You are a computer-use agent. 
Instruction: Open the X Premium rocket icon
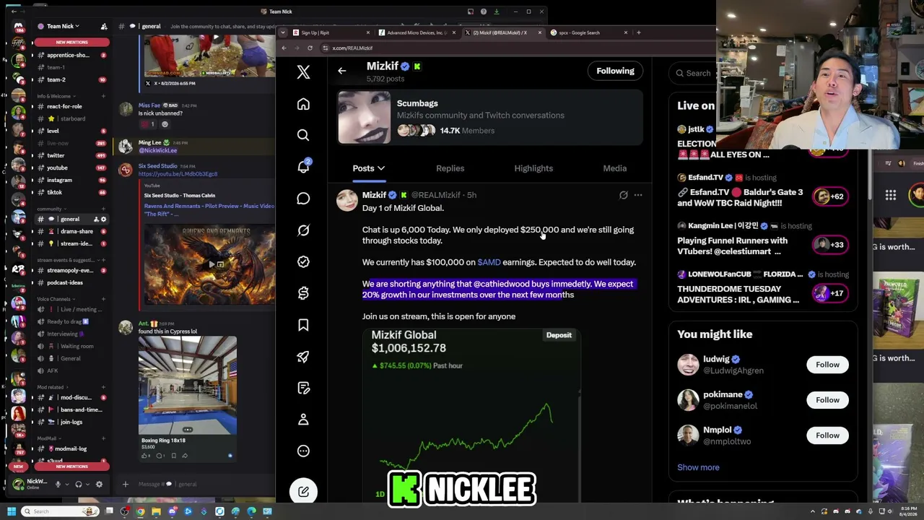click(303, 357)
